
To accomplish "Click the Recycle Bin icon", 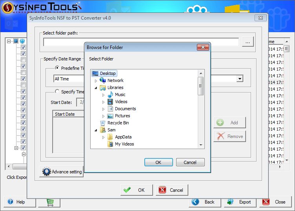I will click(x=103, y=123).
